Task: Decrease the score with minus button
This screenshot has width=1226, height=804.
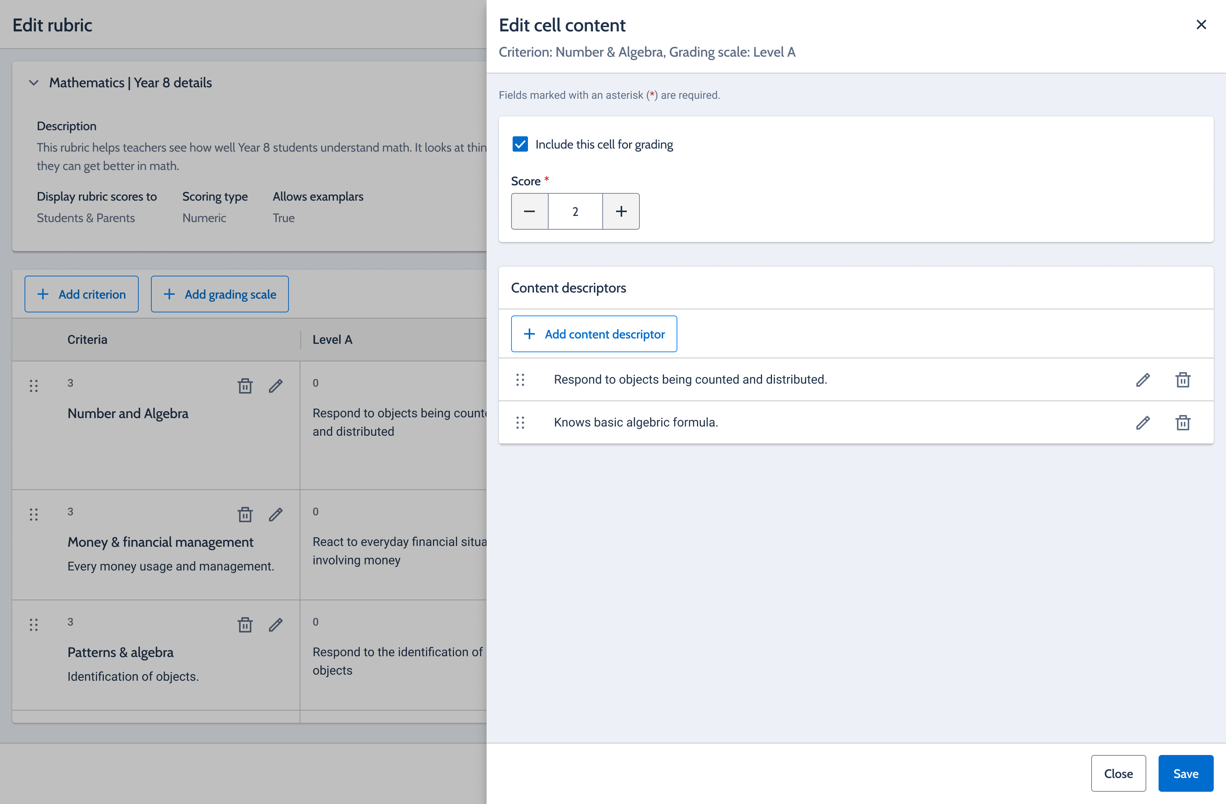Action: point(529,211)
